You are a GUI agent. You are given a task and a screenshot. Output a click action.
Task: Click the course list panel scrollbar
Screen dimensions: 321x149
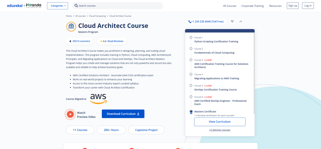[254, 73]
